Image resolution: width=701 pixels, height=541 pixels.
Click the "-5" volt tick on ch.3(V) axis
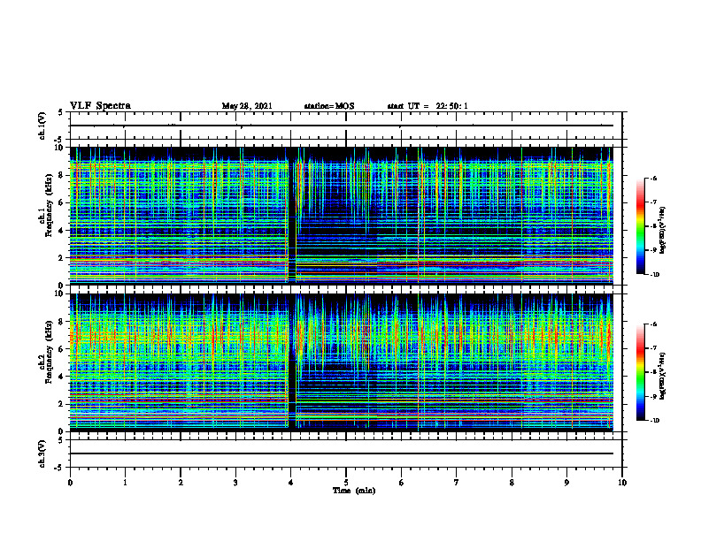coord(59,468)
